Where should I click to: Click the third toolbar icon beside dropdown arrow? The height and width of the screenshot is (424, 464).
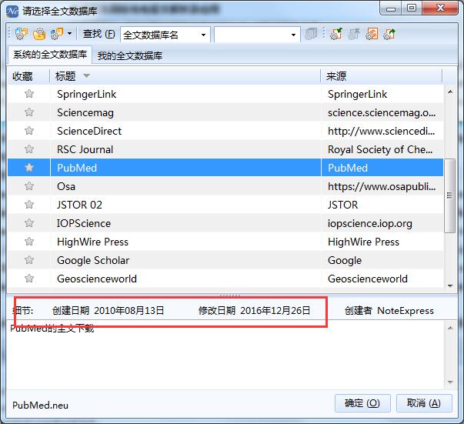pos(57,34)
